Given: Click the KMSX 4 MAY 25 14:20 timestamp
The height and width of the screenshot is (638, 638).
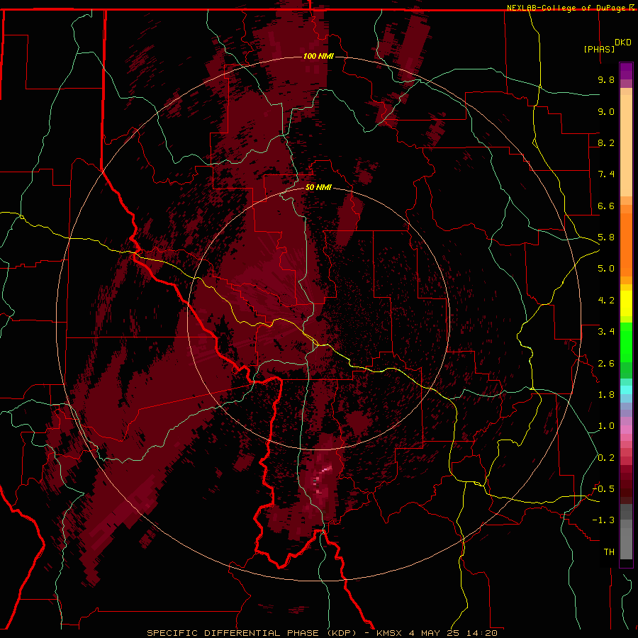Looking at the screenshot, I should click(437, 633).
